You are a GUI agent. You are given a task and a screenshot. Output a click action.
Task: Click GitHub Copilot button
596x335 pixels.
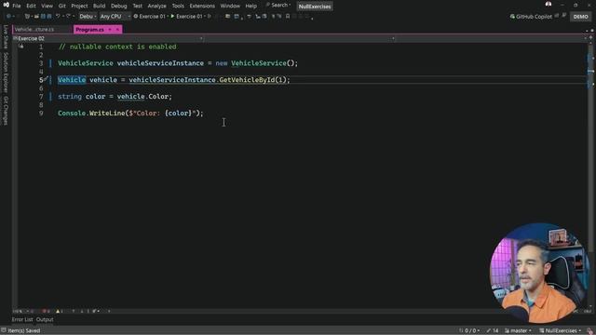531,17
